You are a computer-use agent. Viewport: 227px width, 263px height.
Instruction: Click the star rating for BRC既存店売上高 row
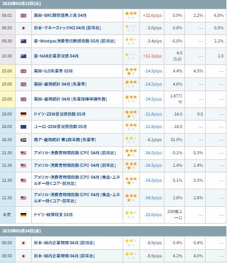coord(131,16)
